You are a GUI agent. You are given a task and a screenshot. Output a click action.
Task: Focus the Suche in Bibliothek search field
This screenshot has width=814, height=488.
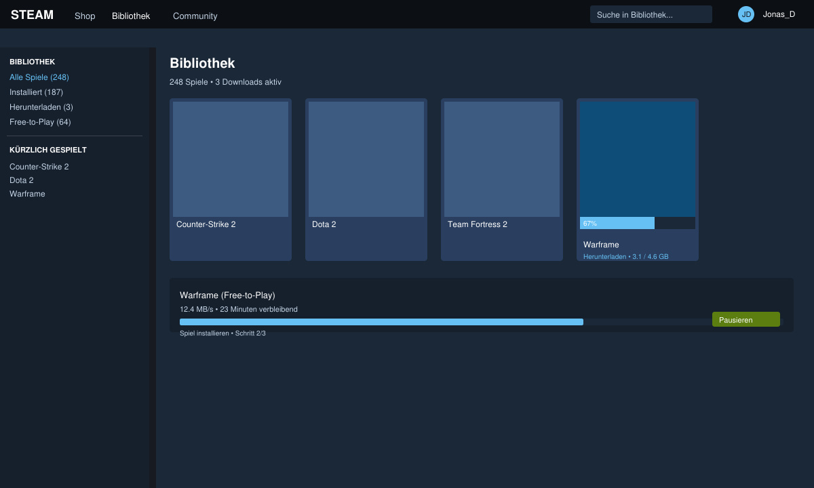point(651,14)
